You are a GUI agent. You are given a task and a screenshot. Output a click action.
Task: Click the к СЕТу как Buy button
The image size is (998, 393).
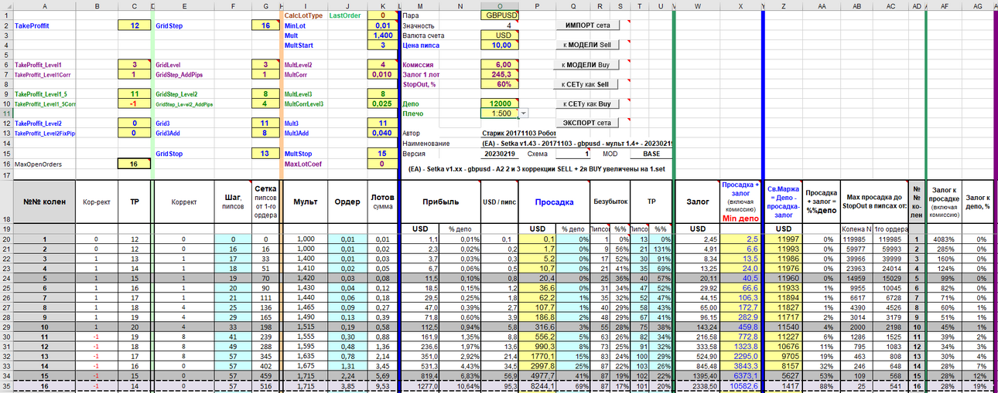coord(588,103)
